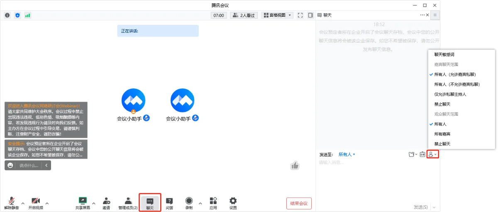Expand audio options arrow beside 解除静音
The height and width of the screenshot is (212, 498).
(x=23, y=203)
